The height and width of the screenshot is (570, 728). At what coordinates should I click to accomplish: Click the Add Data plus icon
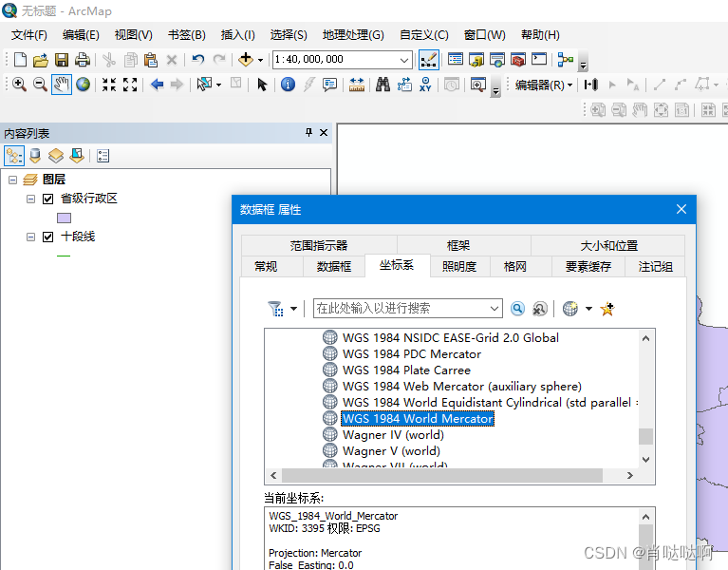pyautogui.click(x=246, y=60)
